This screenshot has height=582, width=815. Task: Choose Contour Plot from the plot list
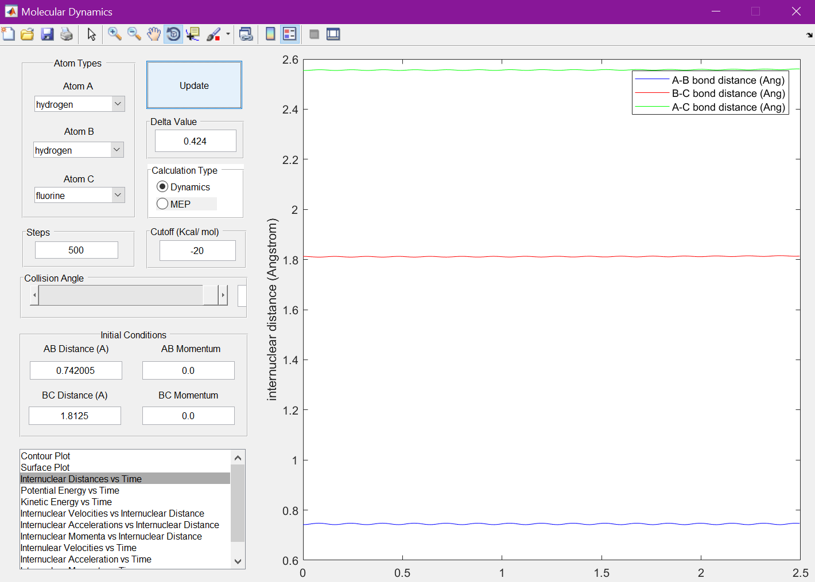point(46,456)
